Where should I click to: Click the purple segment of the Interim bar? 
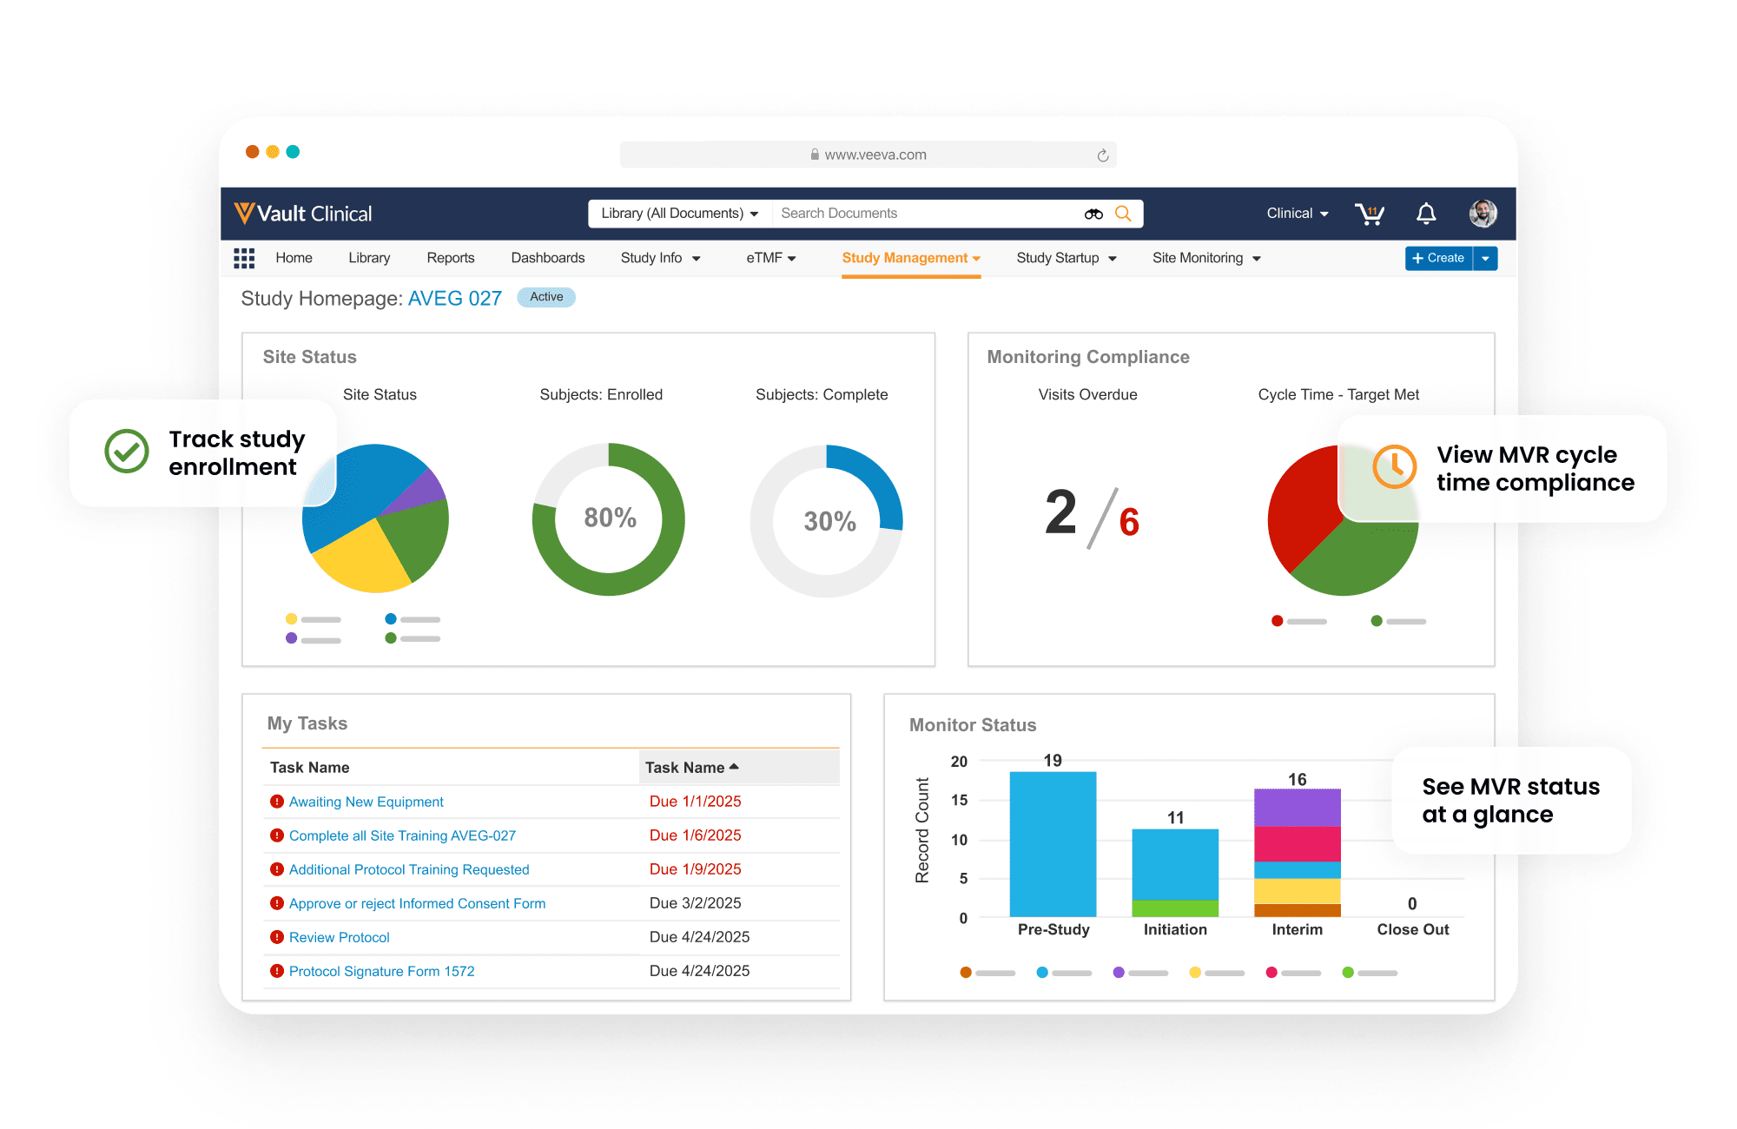pyautogui.click(x=1298, y=808)
